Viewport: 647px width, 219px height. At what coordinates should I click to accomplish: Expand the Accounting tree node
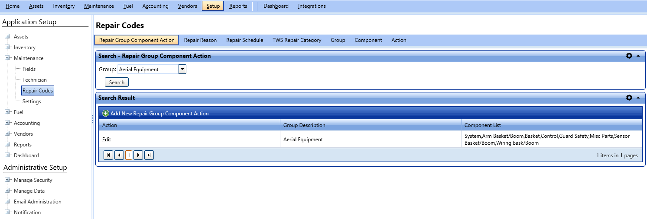tap(7, 123)
